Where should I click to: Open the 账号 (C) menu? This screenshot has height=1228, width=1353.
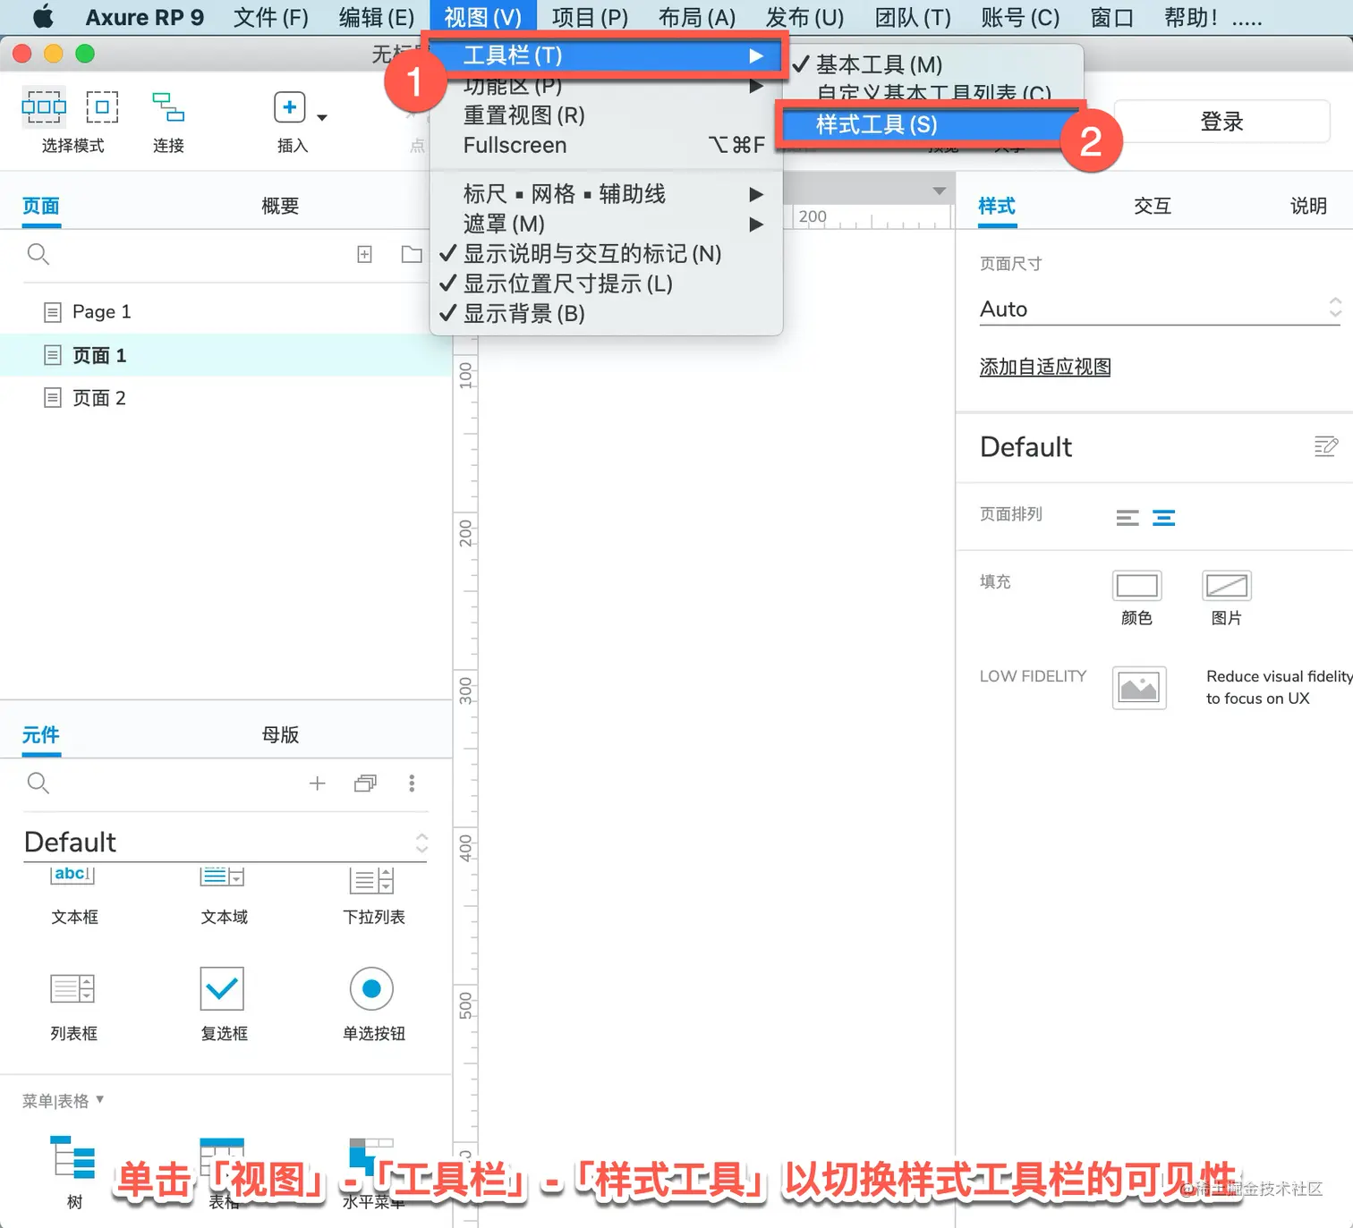(x=1020, y=17)
